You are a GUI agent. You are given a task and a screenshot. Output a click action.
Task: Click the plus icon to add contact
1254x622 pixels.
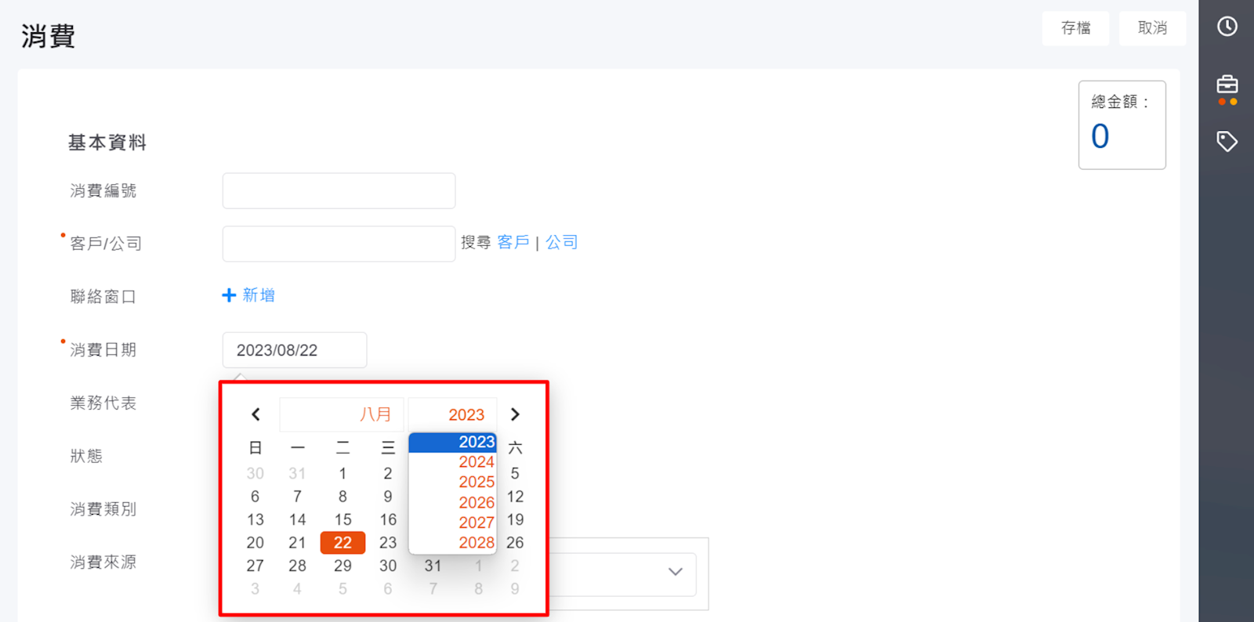point(229,295)
